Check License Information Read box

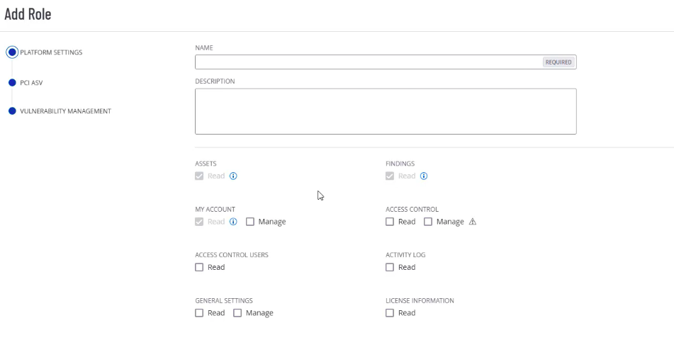tap(390, 313)
